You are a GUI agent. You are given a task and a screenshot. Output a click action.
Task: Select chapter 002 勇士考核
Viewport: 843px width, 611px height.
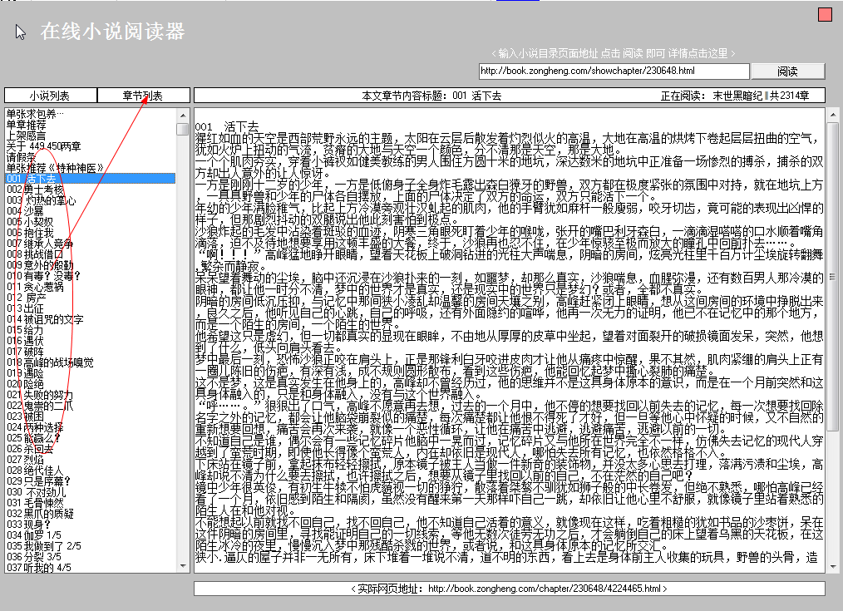click(x=50, y=188)
